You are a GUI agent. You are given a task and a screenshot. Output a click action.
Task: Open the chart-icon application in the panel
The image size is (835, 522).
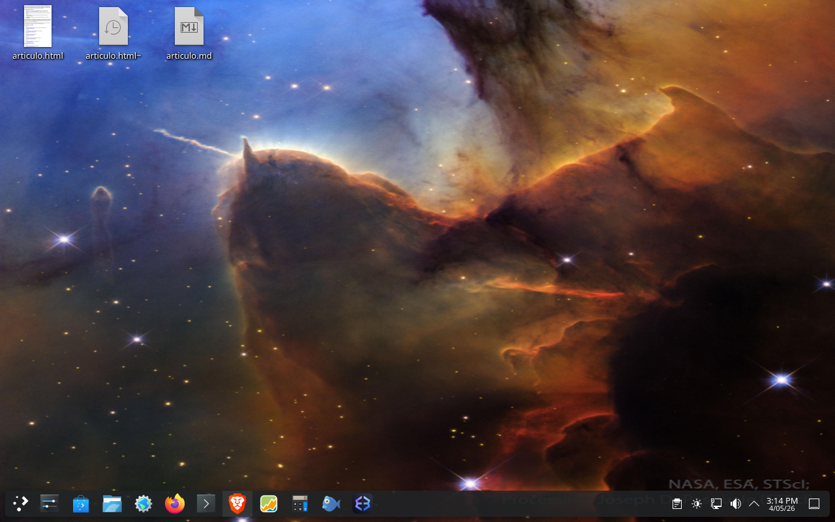click(269, 504)
